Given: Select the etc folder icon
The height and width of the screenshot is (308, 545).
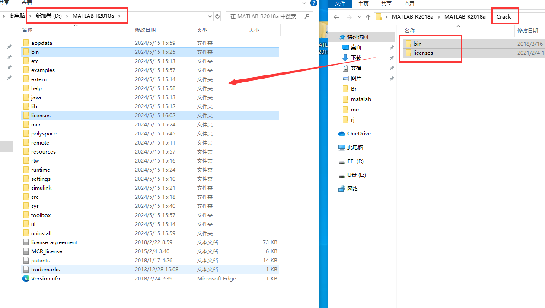Looking at the screenshot, I should 26,61.
